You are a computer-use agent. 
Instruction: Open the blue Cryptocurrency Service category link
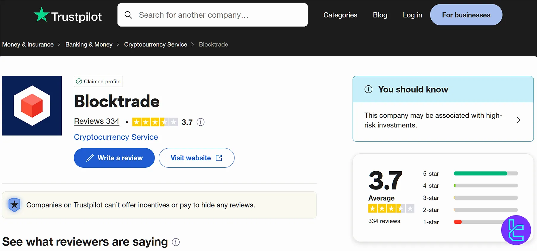[x=116, y=137]
